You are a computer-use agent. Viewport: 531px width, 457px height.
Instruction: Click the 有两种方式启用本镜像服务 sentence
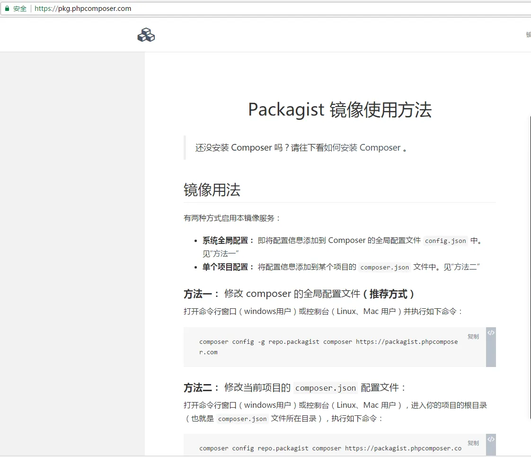click(232, 218)
